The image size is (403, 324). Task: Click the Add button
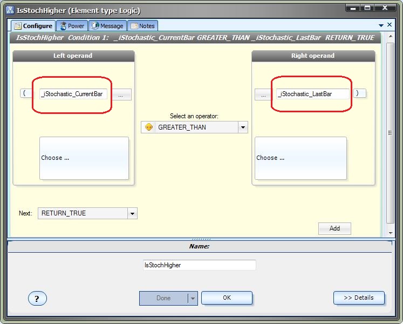pos(334,228)
